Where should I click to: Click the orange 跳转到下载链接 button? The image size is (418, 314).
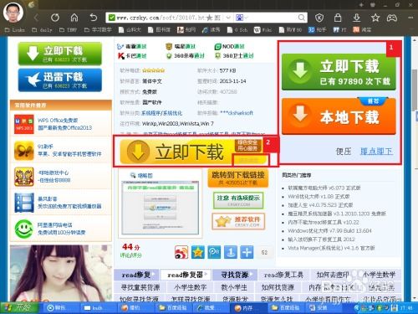[x=238, y=178]
